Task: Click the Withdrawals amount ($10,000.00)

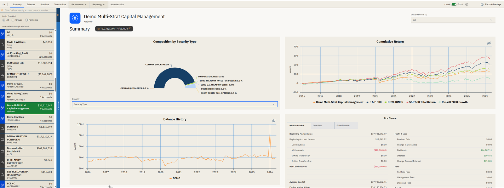Action: coord(380,150)
